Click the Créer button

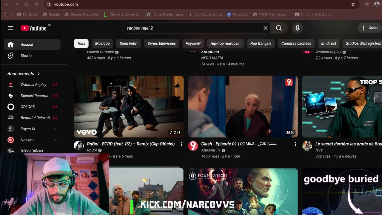[369, 28]
